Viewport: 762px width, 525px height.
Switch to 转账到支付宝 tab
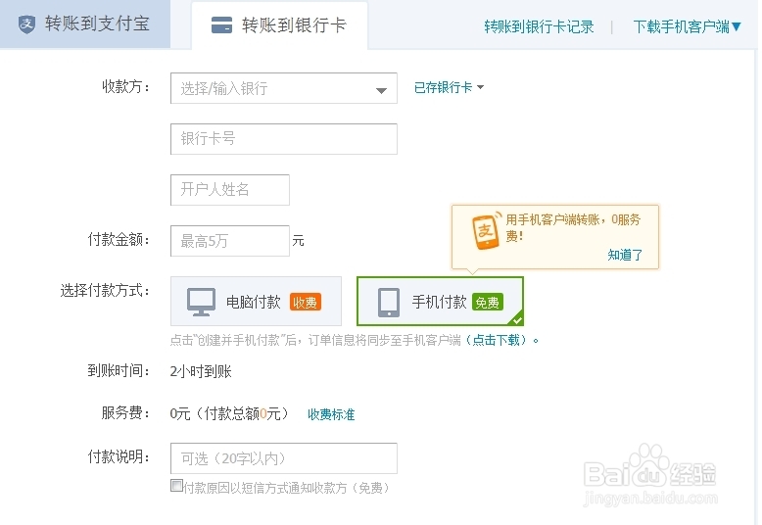(x=85, y=24)
